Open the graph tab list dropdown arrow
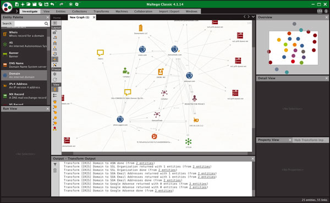The height and width of the screenshot is (203, 330). pyautogui.click(x=253, y=17)
